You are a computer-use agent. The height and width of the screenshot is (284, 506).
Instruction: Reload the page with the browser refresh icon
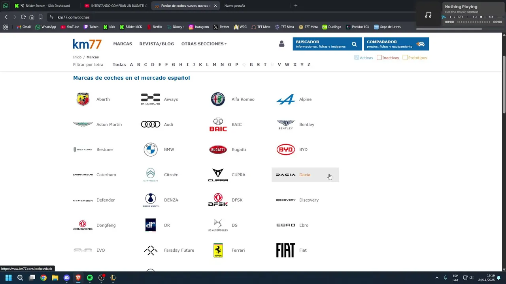coord(23,17)
